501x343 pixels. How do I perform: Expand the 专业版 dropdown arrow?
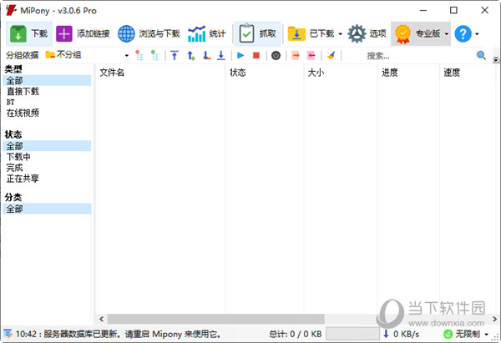click(x=446, y=34)
